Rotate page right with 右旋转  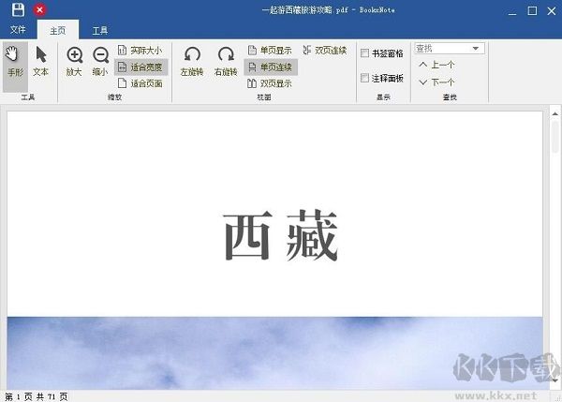click(226, 62)
